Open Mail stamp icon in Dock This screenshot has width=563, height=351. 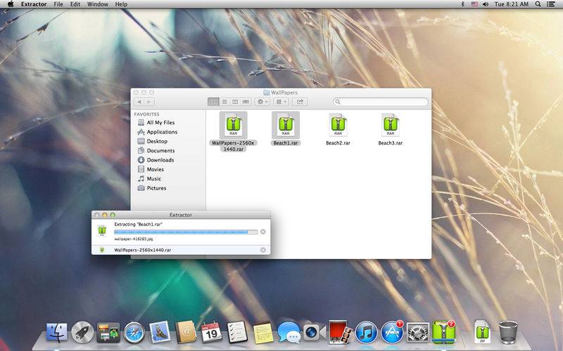pos(160,331)
